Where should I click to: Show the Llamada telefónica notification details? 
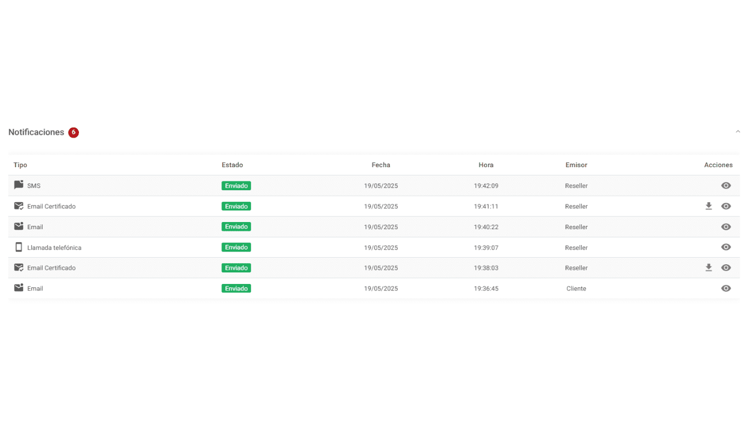point(726,247)
